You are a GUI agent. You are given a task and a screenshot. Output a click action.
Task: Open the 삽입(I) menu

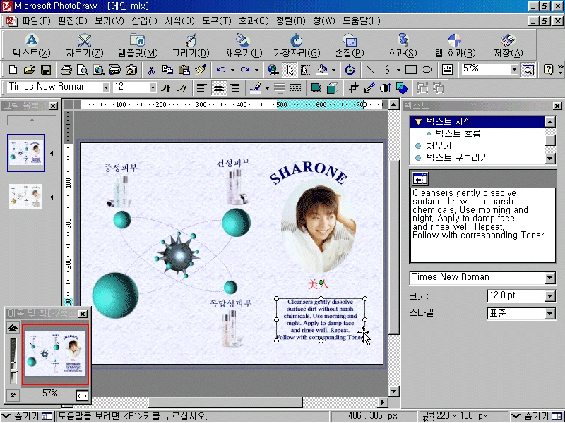click(x=144, y=21)
